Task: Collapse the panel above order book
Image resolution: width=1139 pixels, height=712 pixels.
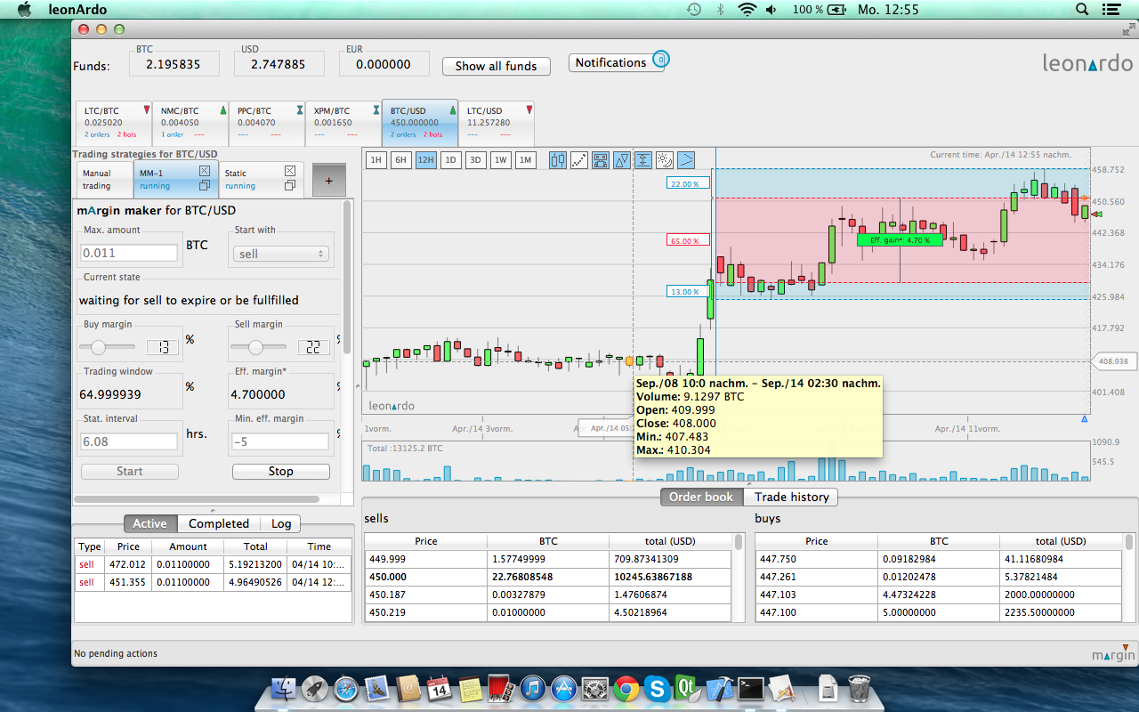Action: [x=748, y=483]
